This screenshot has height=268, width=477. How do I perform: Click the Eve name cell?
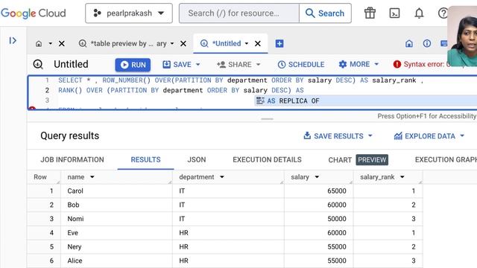pyautogui.click(x=116, y=233)
